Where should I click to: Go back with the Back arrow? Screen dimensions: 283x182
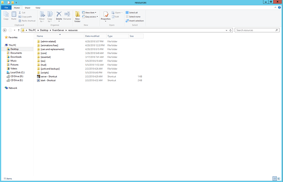[x=5, y=30]
